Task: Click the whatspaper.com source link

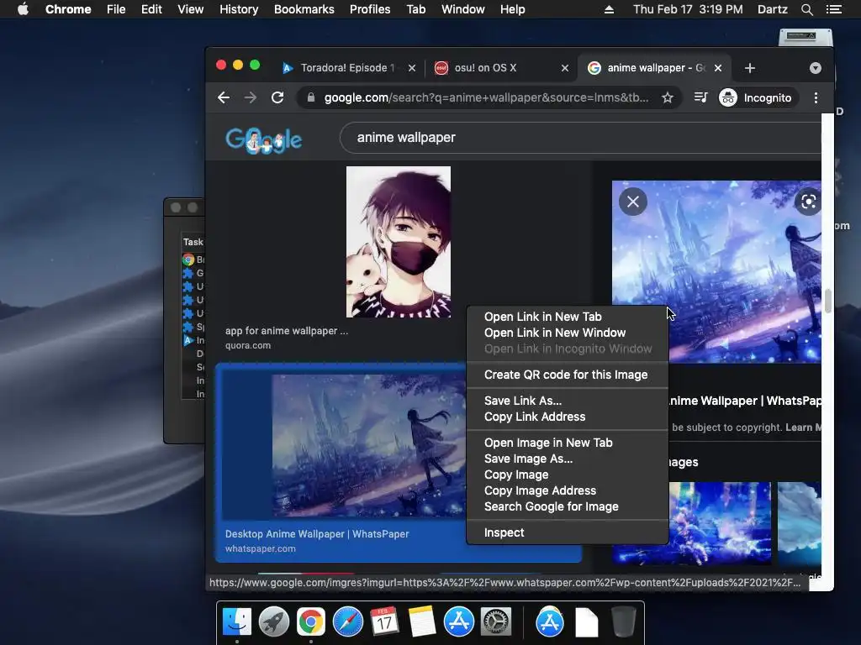Action: click(261, 548)
